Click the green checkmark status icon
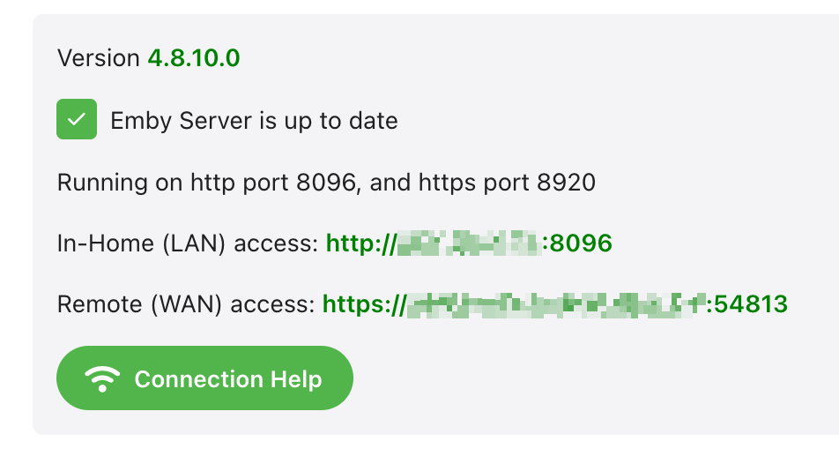Image resolution: width=839 pixels, height=464 pixels. click(x=77, y=120)
